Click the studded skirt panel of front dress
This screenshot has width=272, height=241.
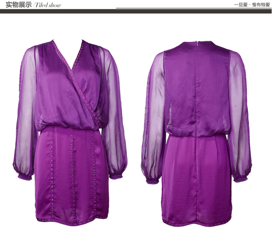pos(72,172)
